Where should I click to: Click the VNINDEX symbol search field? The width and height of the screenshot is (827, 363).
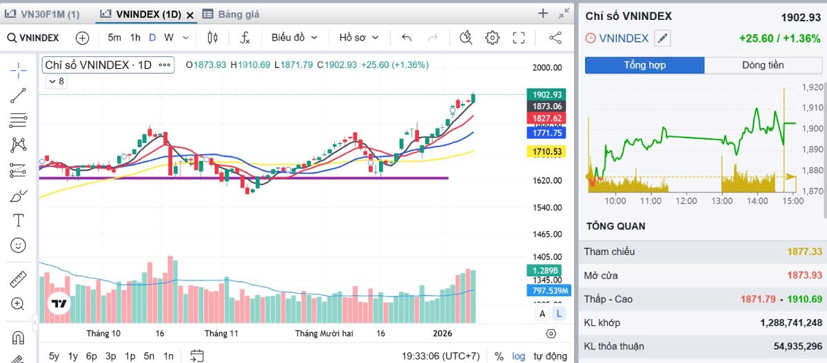coord(34,38)
